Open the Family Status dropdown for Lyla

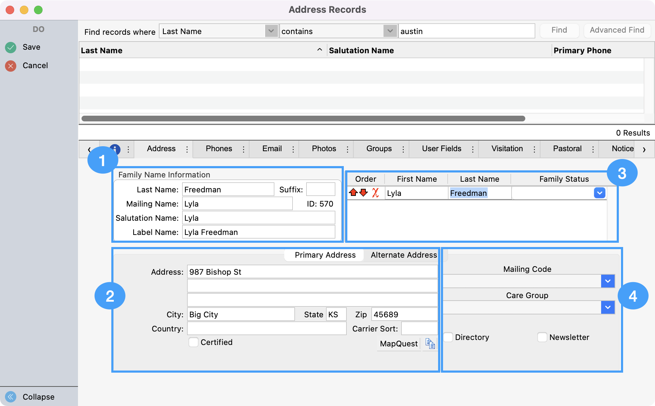click(599, 193)
